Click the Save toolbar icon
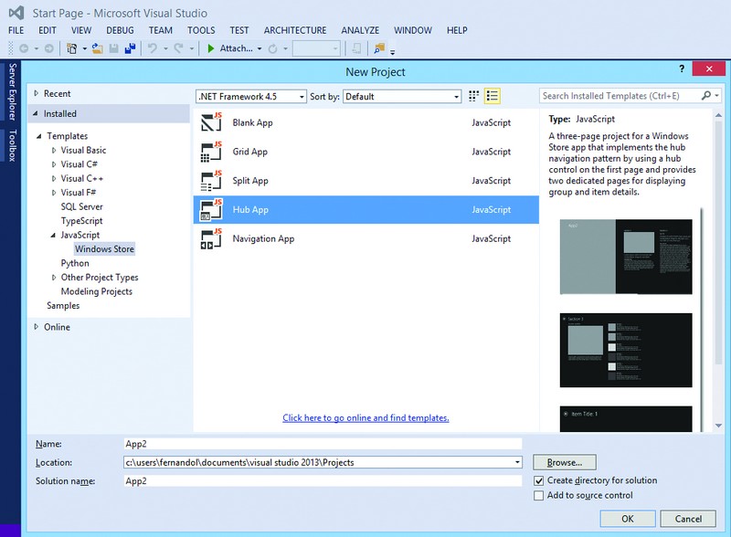Image resolution: width=731 pixels, height=537 pixels. pyautogui.click(x=113, y=48)
